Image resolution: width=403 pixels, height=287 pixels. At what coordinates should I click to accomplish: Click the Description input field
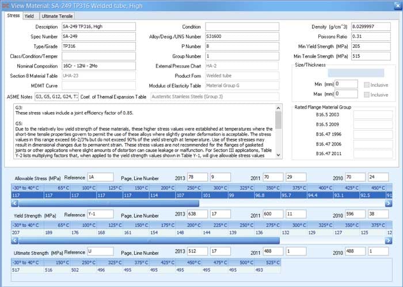(98, 26)
